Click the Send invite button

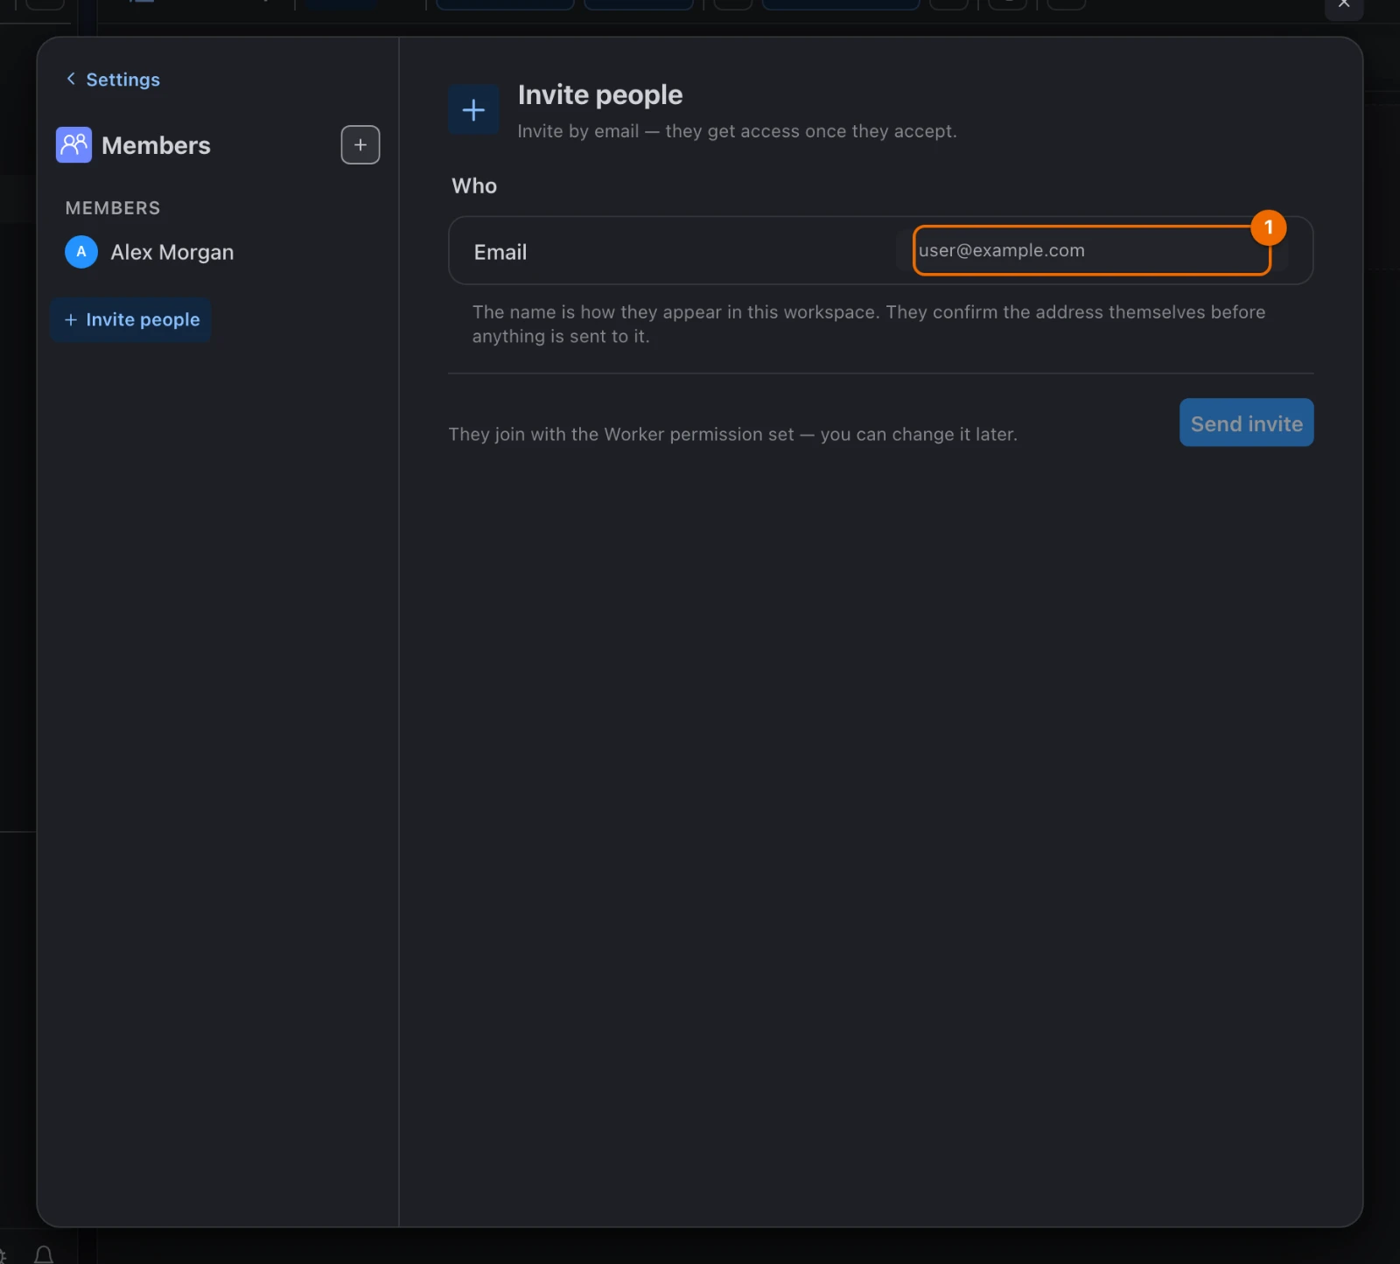tap(1246, 423)
